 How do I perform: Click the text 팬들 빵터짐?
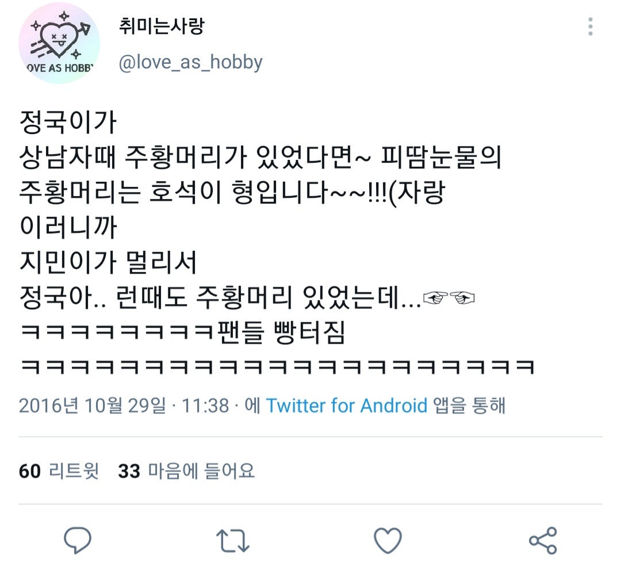[281, 332]
